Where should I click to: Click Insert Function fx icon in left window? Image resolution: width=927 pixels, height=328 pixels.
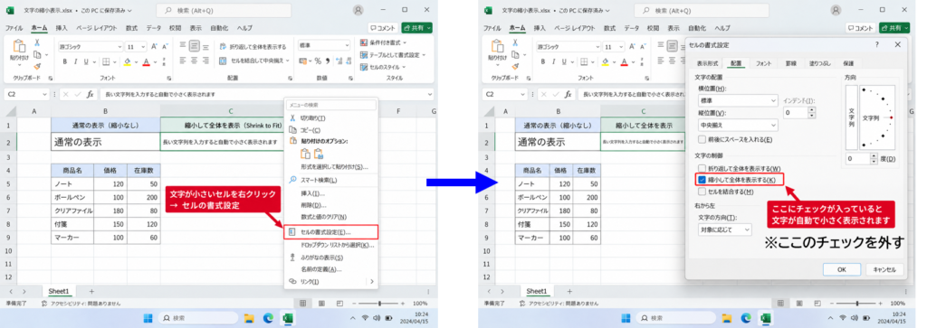point(90,94)
